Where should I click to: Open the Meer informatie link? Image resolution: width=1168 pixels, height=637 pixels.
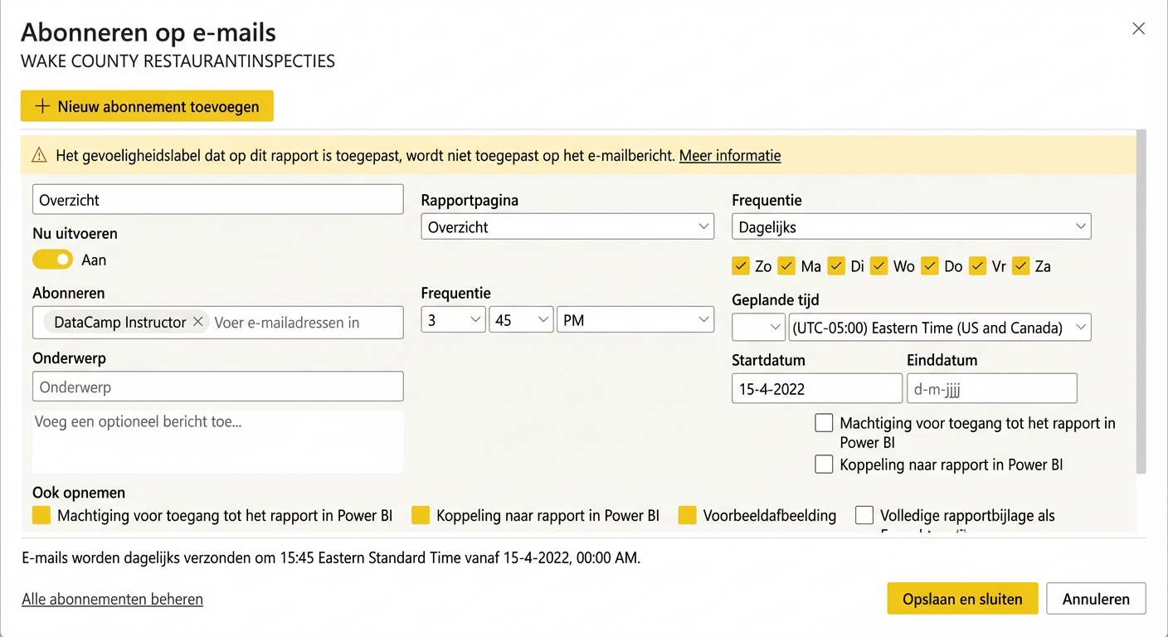[x=729, y=155]
